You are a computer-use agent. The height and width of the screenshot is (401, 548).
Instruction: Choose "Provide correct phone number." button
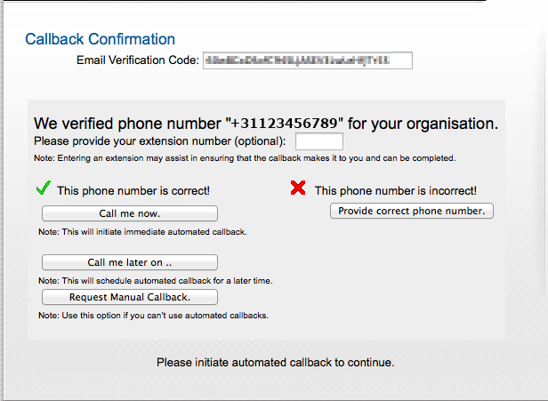[411, 211]
